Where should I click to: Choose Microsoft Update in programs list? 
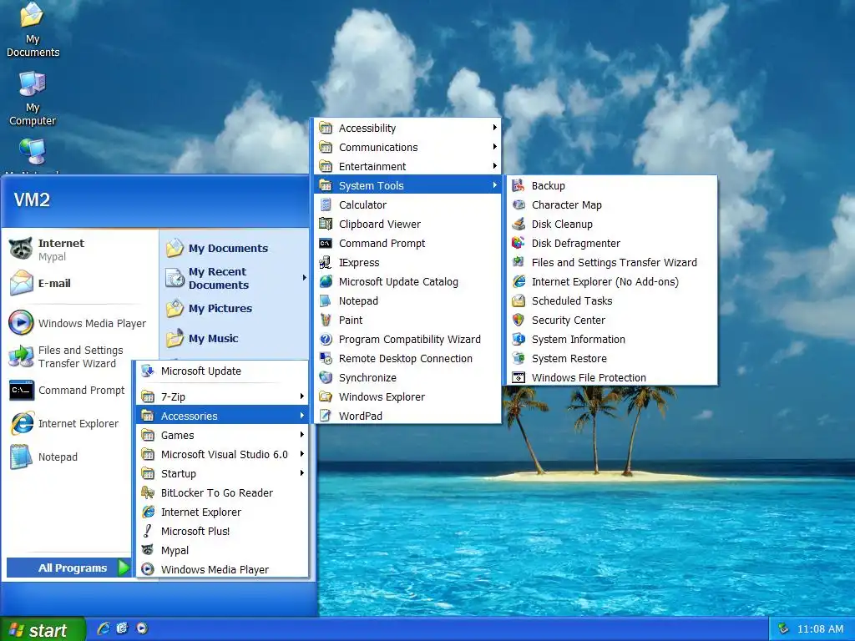[222, 371]
